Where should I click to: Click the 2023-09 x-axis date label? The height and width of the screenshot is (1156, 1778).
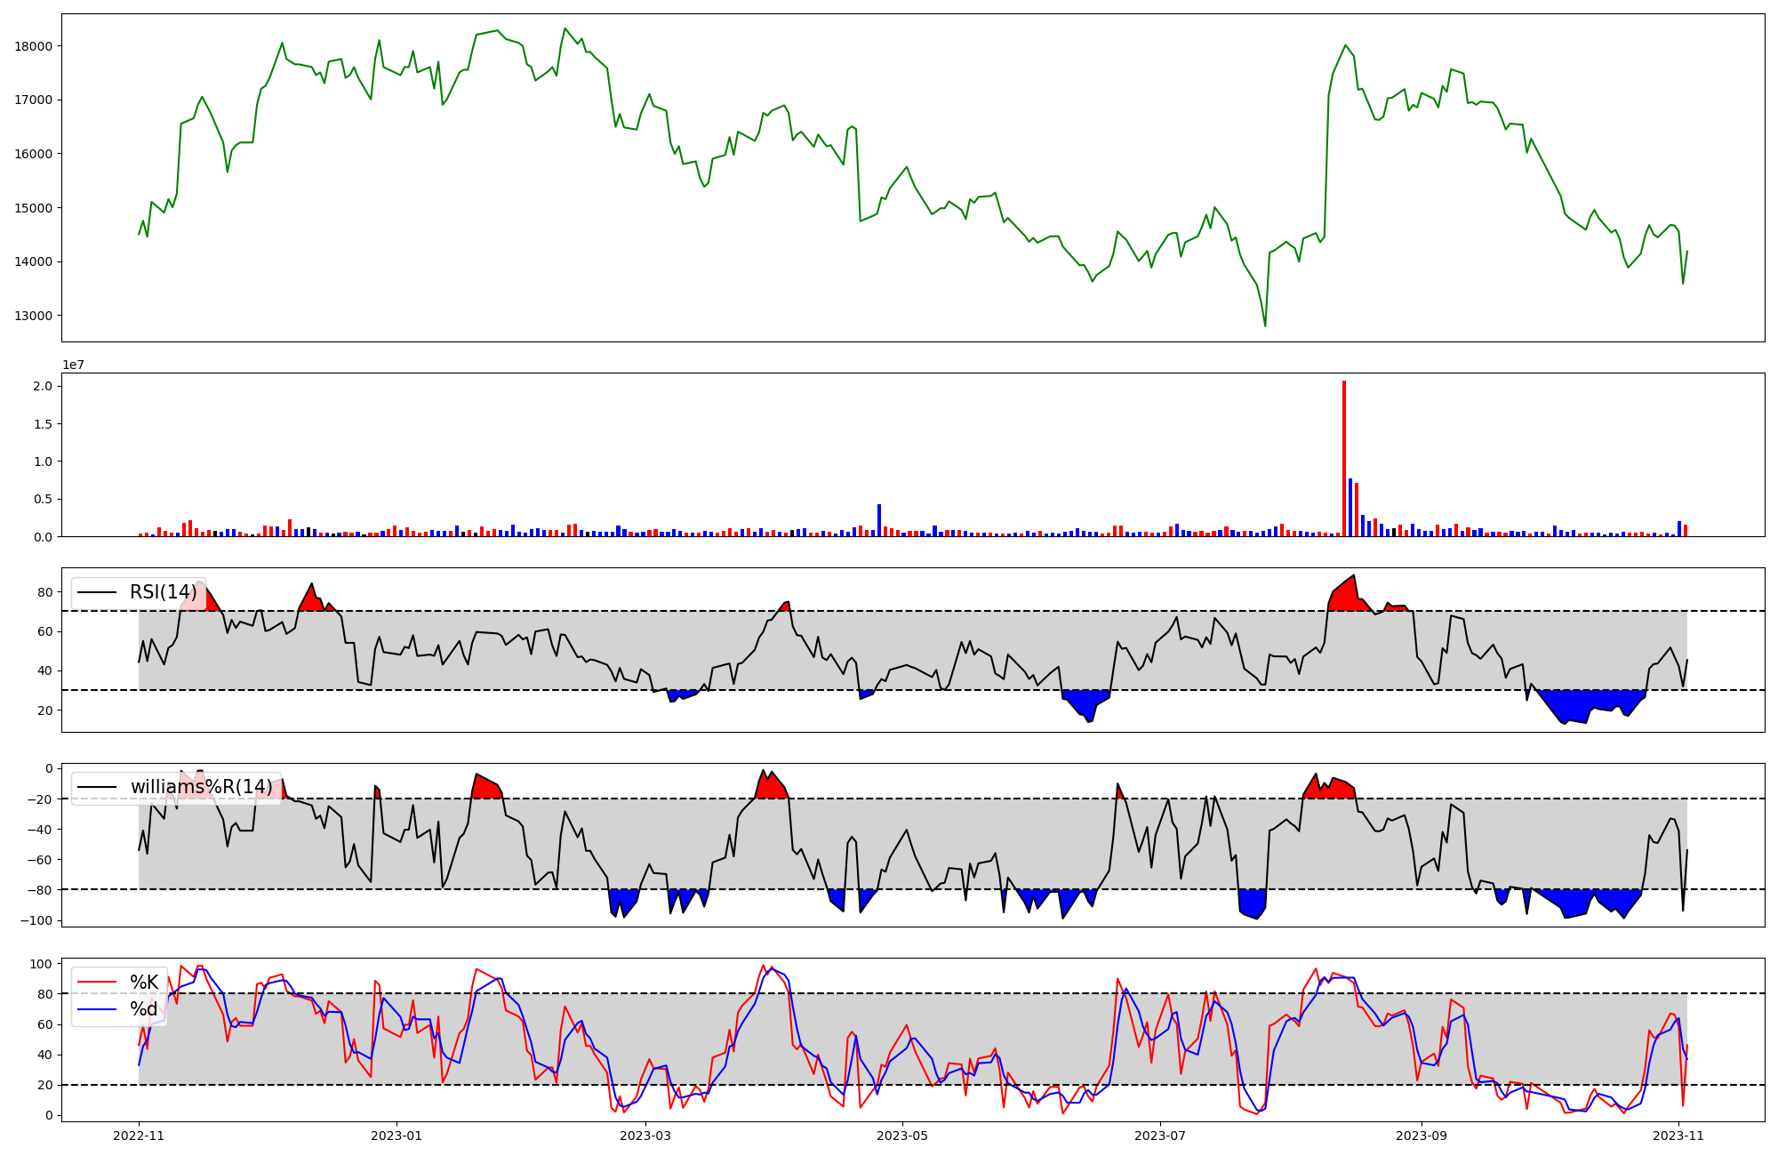tap(1421, 1136)
